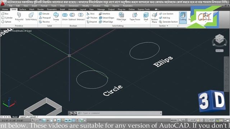Switch to the Layout2 tab
The image size is (230, 129).
tap(33, 117)
